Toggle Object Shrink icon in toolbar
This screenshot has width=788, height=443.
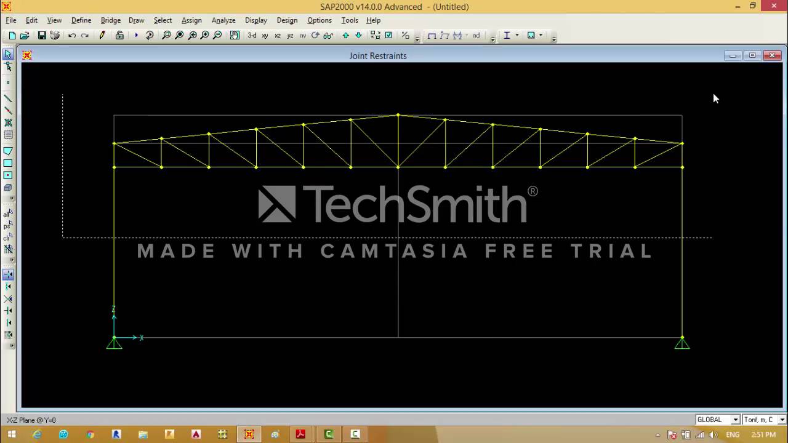point(376,36)
